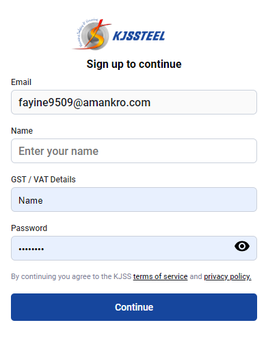Click the Email field label
266x338 pixels.
coord(21,82)
